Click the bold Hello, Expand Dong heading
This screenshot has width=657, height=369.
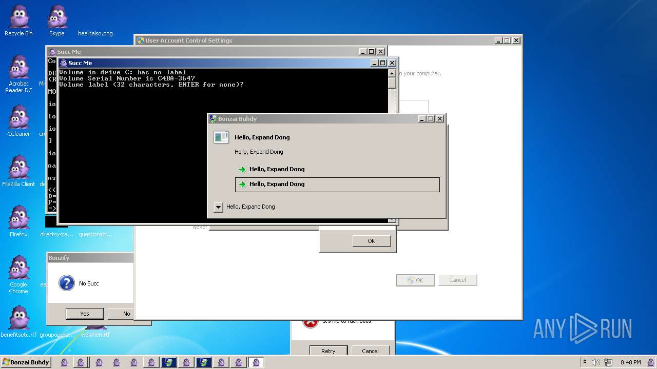pos(262,137)
